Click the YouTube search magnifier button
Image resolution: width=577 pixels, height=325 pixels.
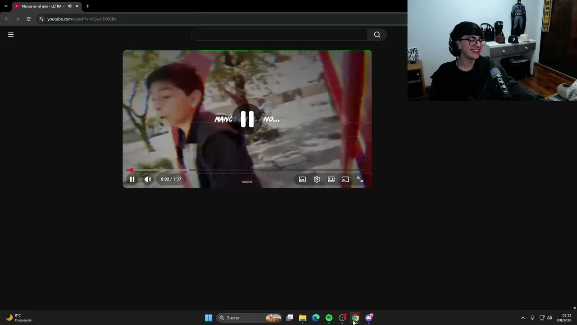pyautogui.click(x=377, y=35)
